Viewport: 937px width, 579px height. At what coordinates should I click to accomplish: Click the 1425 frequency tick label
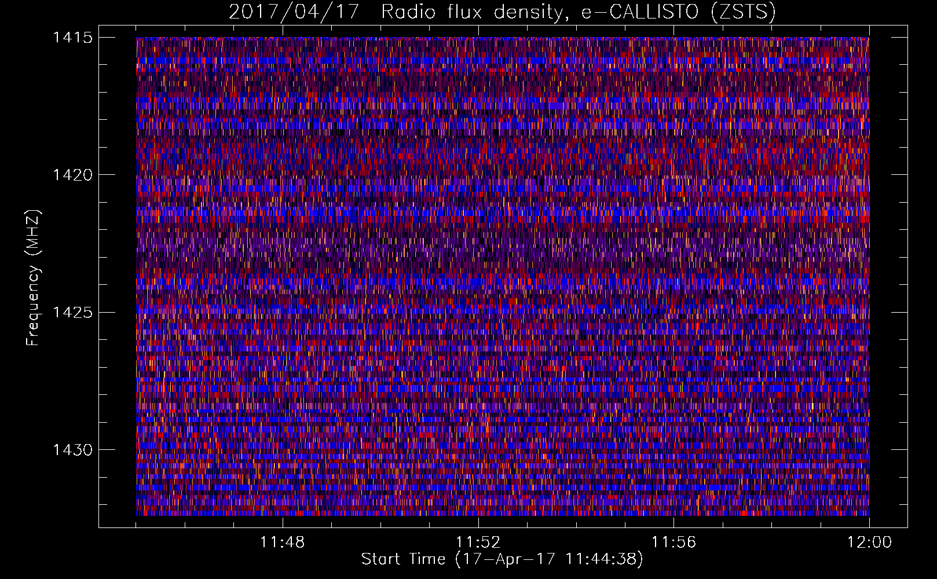(x=73, y=313)
